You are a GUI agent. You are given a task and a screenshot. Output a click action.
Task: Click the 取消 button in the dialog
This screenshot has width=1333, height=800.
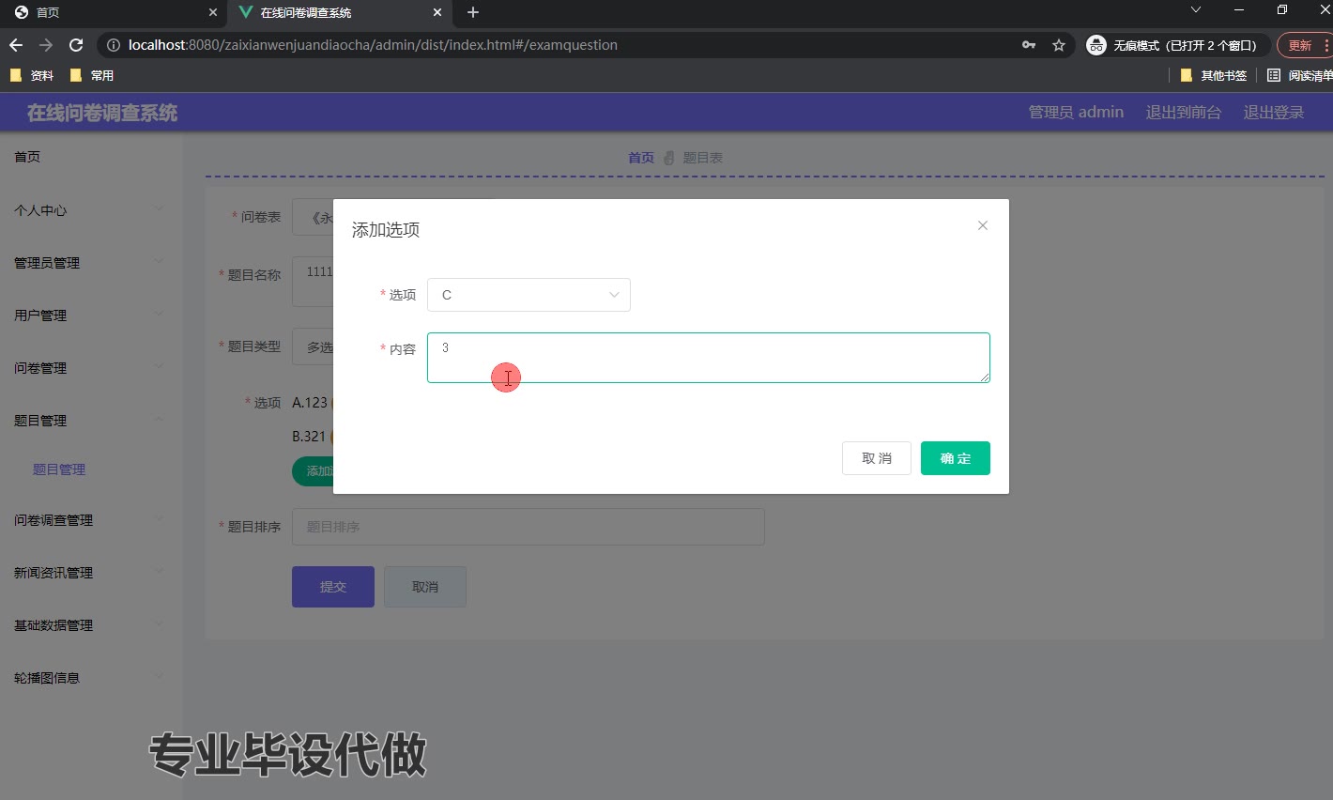pos(877,458)
